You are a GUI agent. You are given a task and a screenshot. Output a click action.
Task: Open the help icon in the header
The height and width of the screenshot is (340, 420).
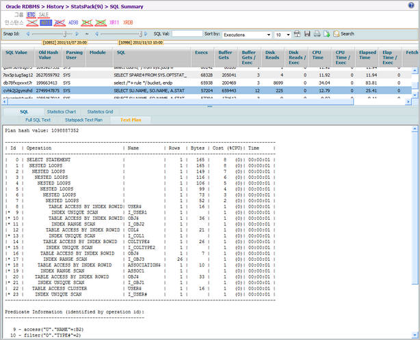(x=411, y=5)
